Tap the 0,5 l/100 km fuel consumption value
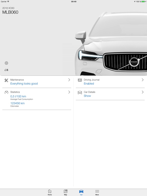147x196 pixels. 18,96
